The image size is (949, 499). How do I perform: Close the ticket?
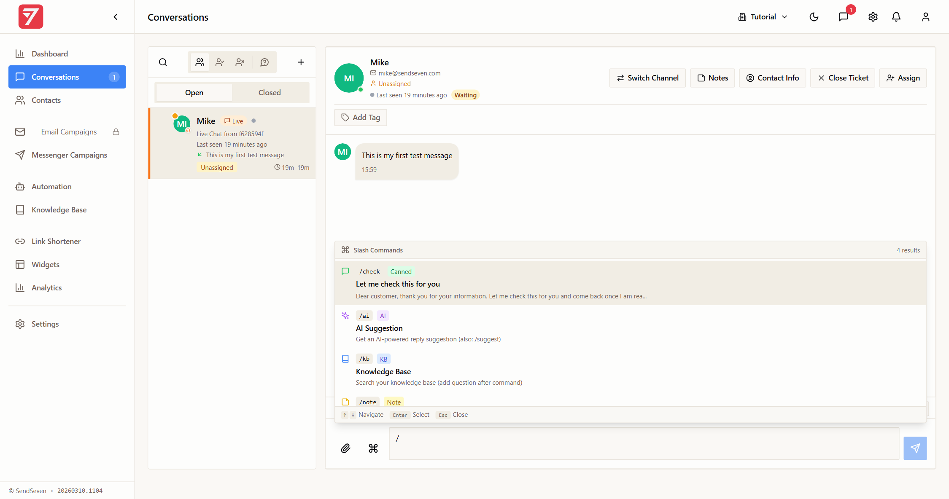click(843, 78)
